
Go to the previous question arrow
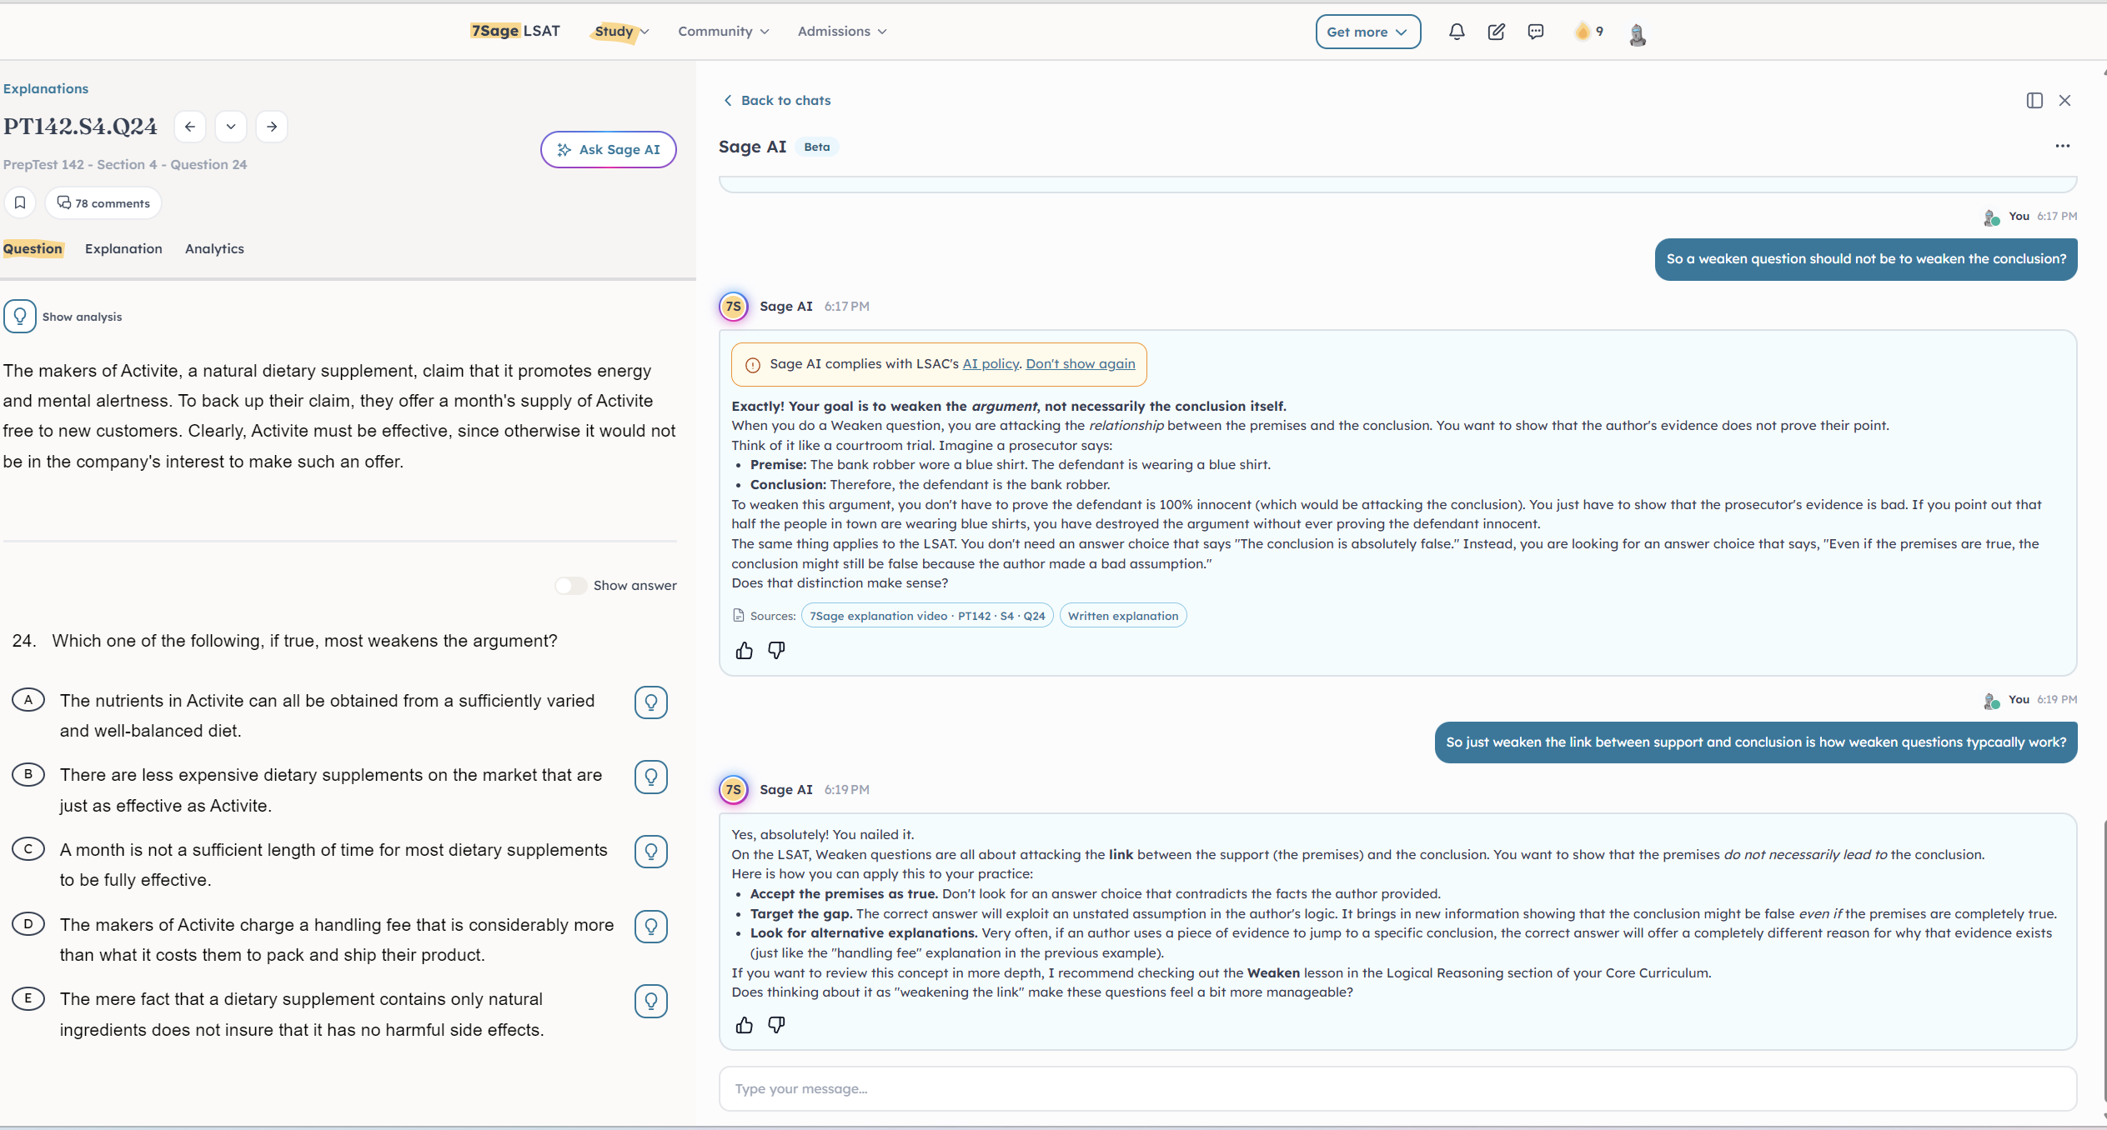pyautogui.click(x=190, y=127)
